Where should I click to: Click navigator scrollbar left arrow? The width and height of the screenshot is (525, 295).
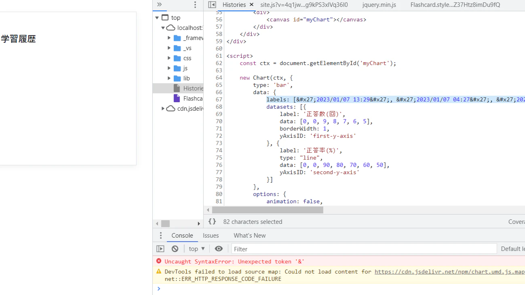point(157,223)
